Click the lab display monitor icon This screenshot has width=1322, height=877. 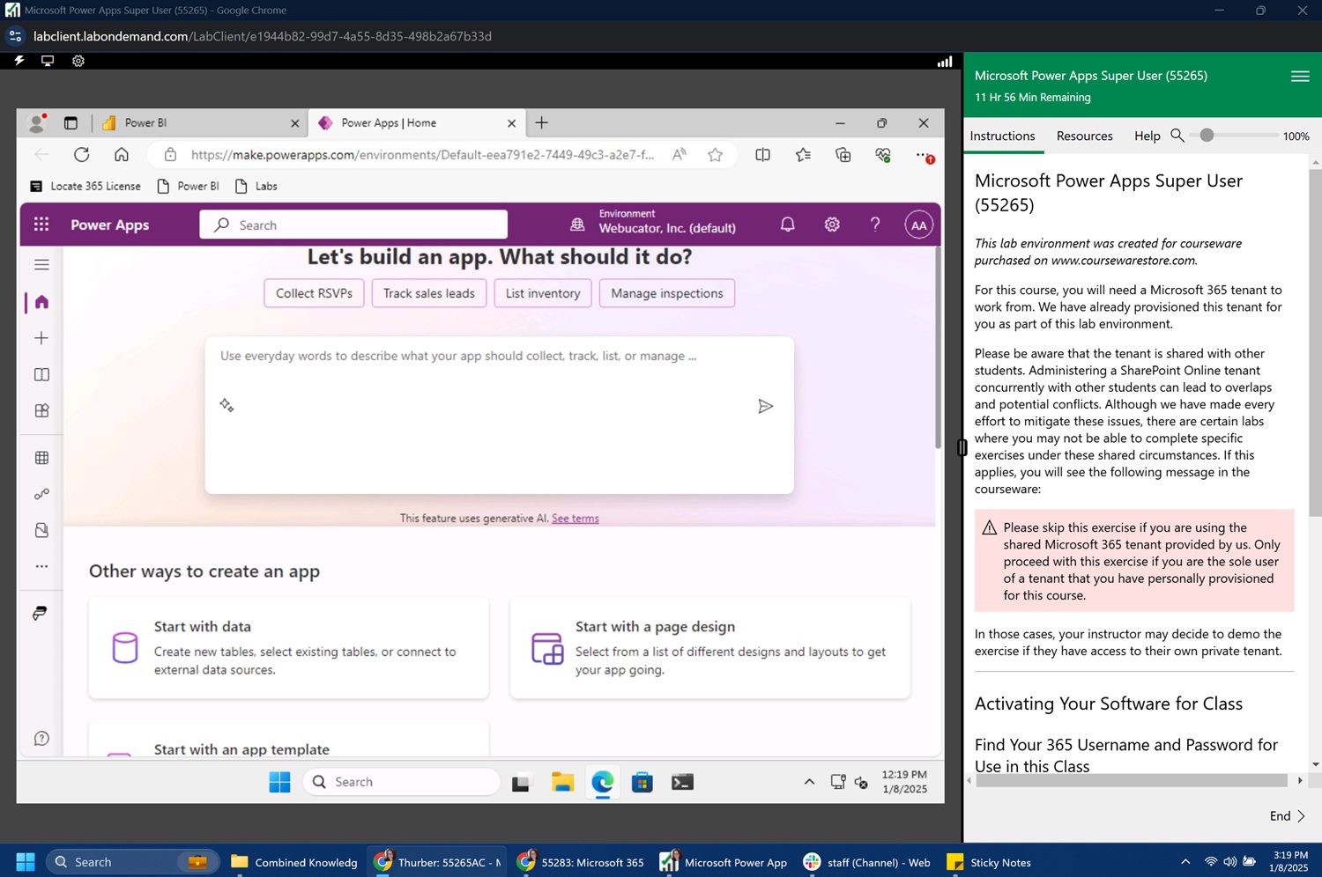(x=48, y=61)
